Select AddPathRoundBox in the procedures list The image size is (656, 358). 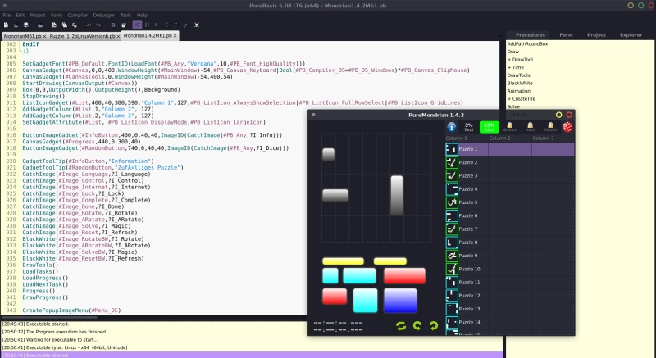point(527,44)
